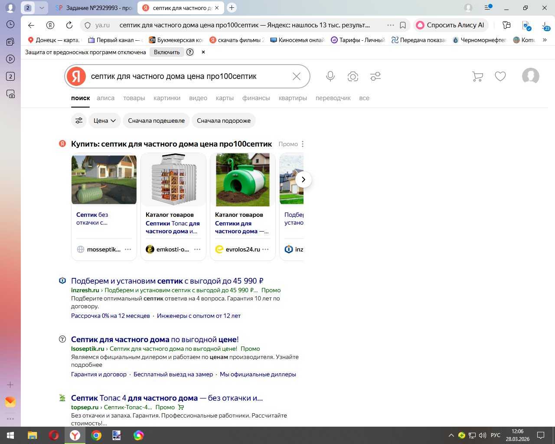This screenshot has height=444, width=555.
Task: Open the Подберем и установим септик link
Action: point(167,281)
